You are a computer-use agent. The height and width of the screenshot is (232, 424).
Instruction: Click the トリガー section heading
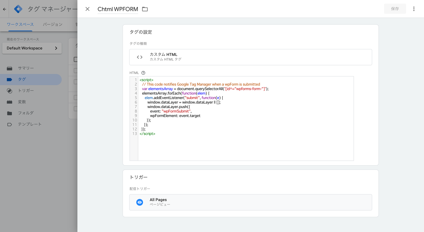click(x=138, y=177)
